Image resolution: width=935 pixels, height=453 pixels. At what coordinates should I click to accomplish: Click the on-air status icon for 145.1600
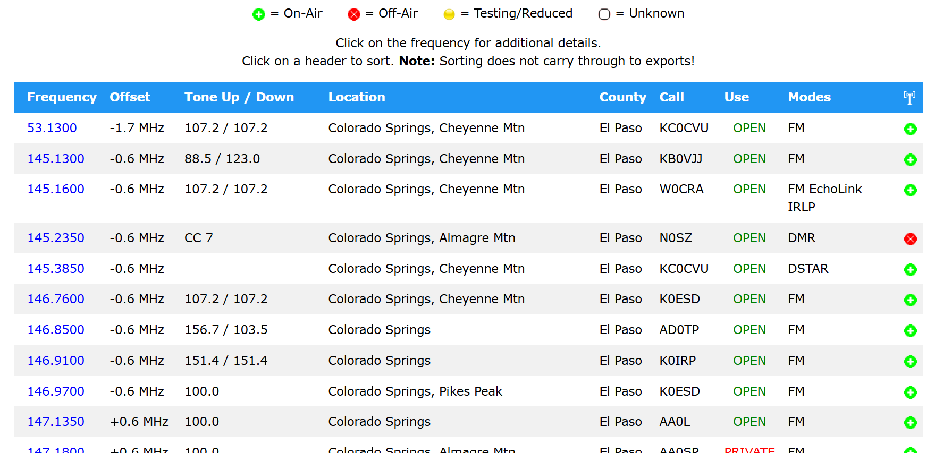click(910, 190)
